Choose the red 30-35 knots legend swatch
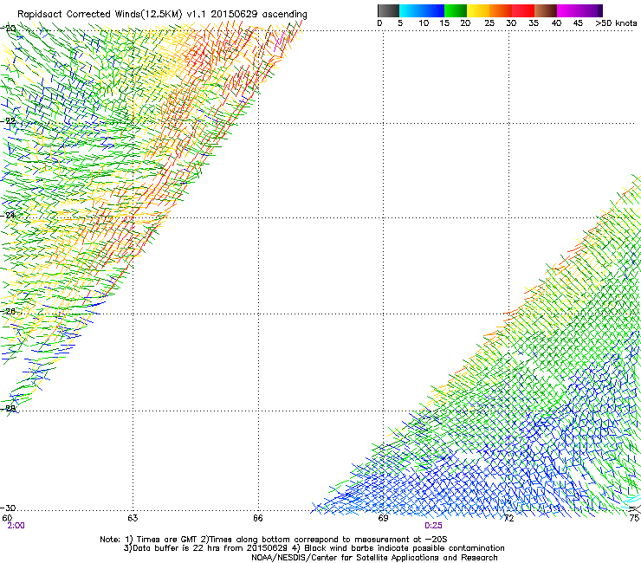This screenshot has width=641, height=563. point(523,10)
